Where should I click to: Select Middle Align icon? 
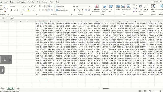click(43, 6)
